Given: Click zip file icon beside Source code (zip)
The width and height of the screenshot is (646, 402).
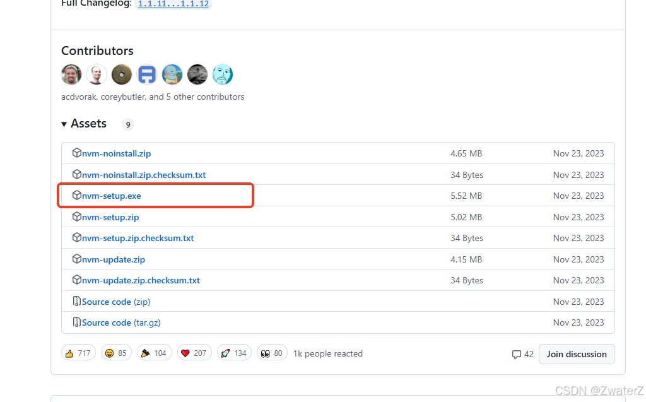Looking at the screenshot, I should (x=76, y=302).
